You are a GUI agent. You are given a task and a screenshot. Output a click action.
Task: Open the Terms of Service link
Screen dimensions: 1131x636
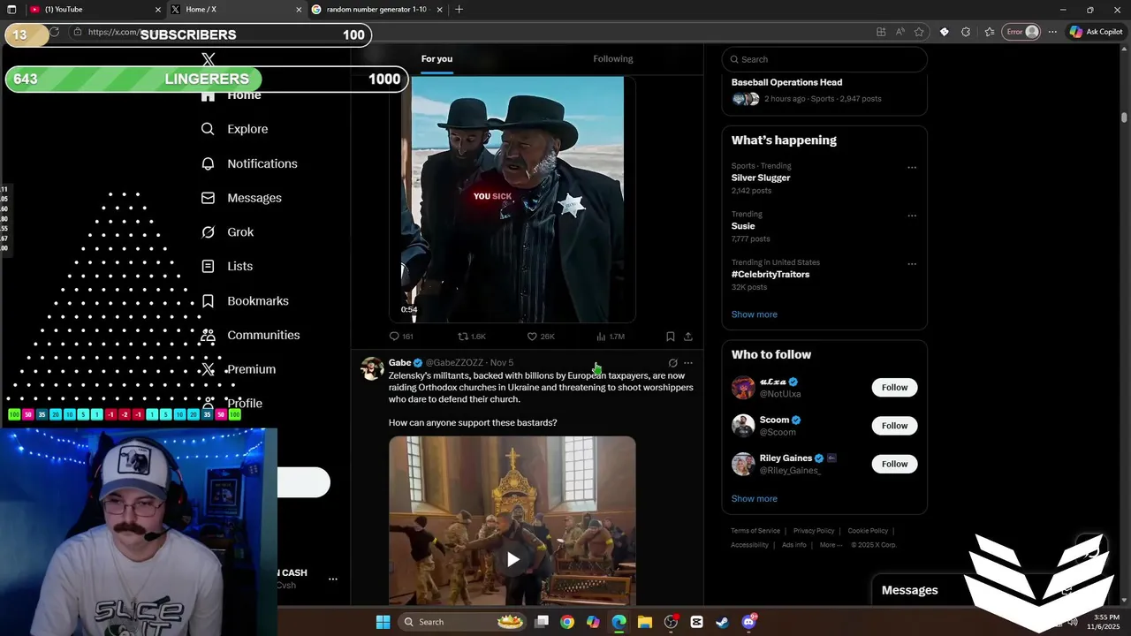tap(755, 531)
